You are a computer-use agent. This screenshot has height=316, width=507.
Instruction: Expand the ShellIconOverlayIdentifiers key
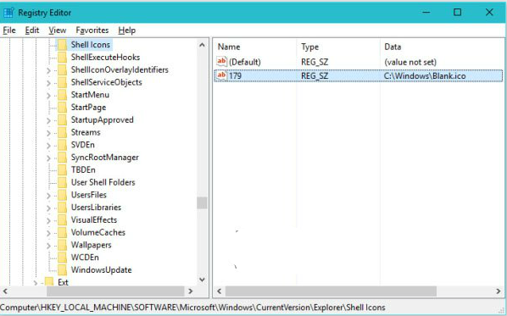click(48, 70)
